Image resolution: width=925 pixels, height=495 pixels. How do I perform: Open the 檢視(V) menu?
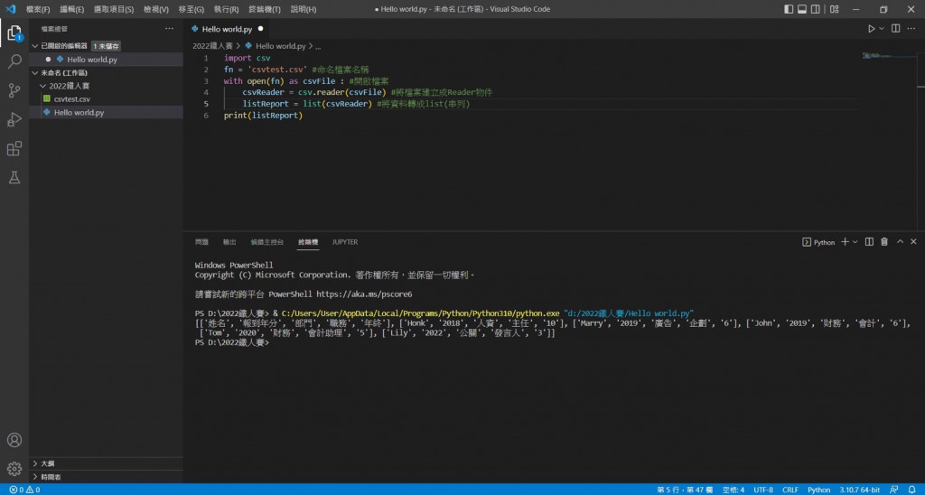(155, 9)
